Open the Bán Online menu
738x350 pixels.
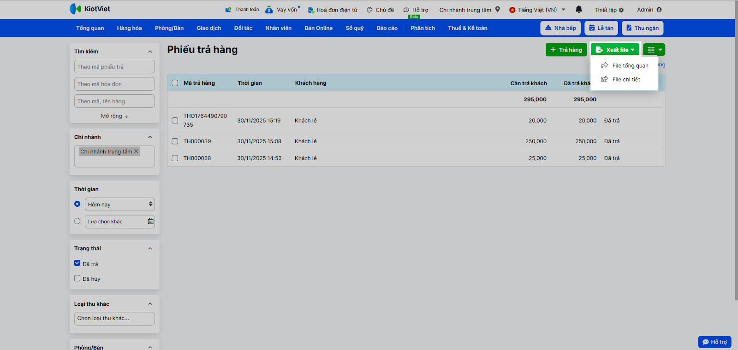(319, 28)
